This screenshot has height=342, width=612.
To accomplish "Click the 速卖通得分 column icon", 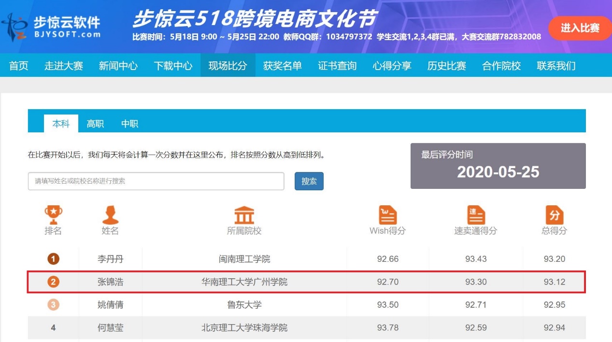I will pyautogui.click(x=475, y=214).
